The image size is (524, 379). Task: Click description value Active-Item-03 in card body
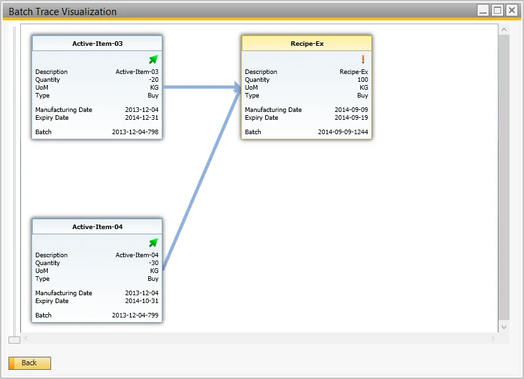coord(137,72)
